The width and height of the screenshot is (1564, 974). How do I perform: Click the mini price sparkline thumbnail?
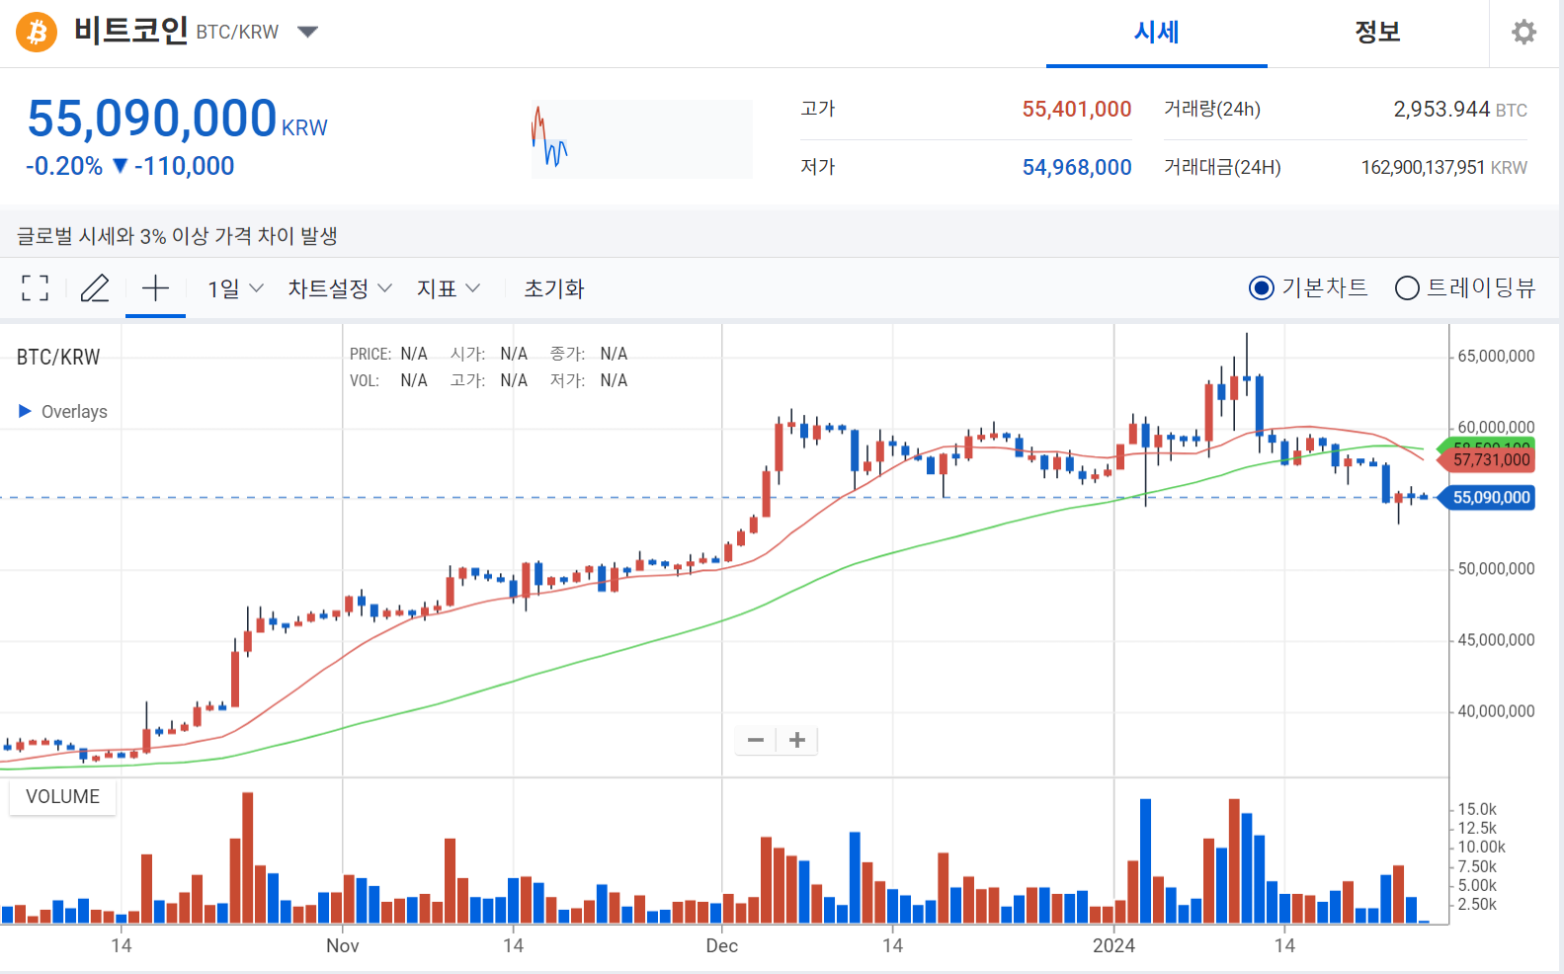(642, 138)
